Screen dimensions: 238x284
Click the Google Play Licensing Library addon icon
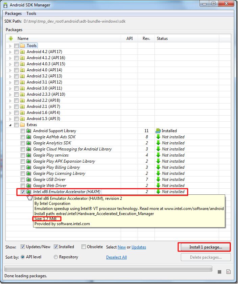point(29,173)
